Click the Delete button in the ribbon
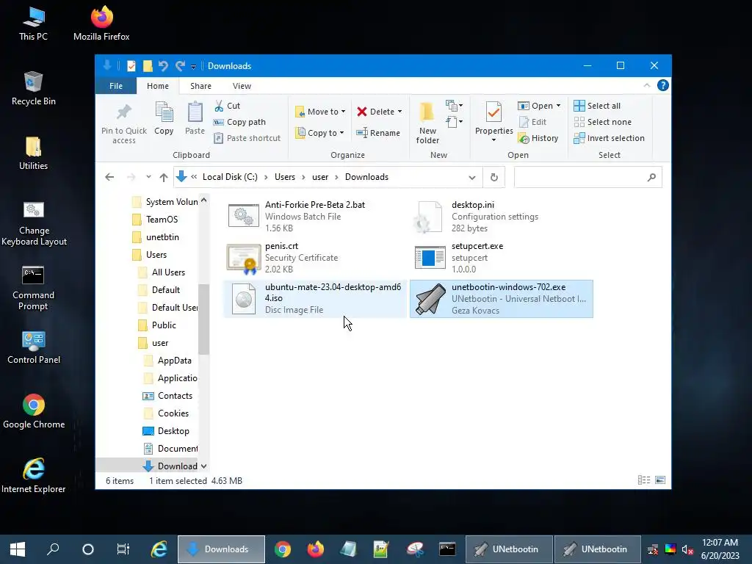Viewport: 752px width, 564px height. 375,112
